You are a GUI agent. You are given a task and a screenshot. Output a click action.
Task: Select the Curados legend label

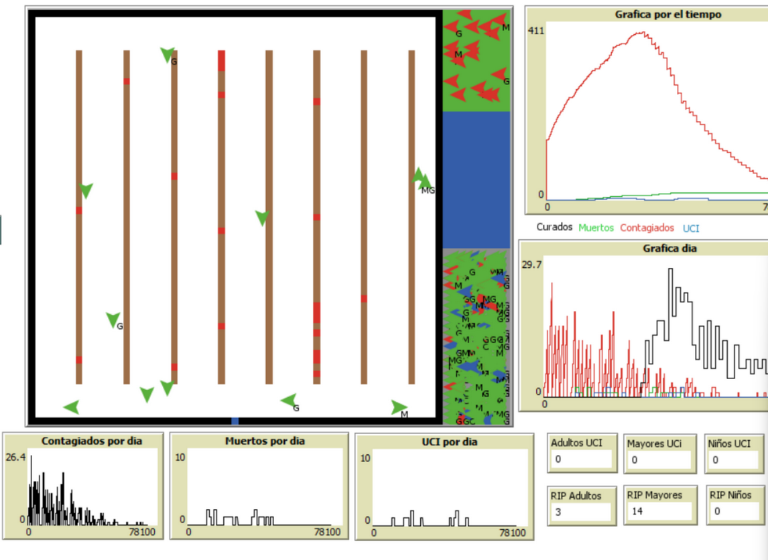click(554, 228)
